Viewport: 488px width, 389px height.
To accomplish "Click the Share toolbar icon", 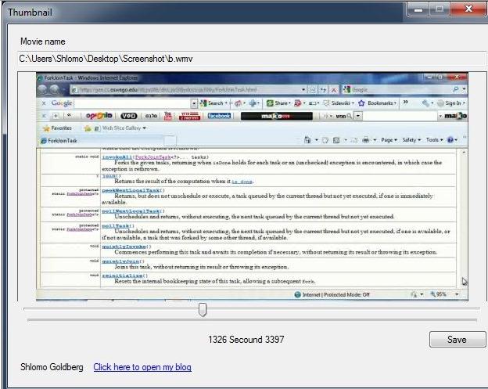I will (x=278, y=103).
